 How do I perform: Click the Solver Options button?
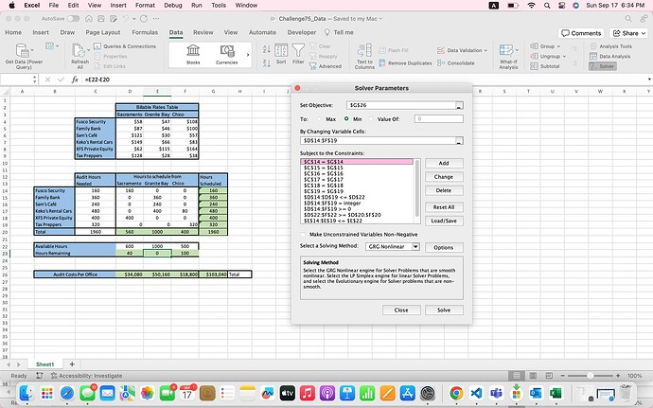pos(444,248)
